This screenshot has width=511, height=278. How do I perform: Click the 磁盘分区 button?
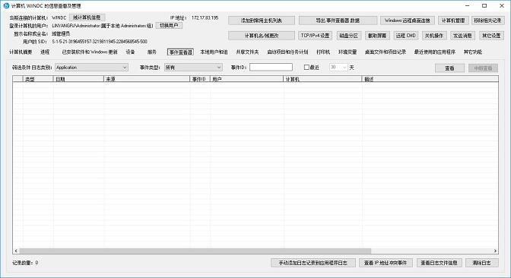349,36
